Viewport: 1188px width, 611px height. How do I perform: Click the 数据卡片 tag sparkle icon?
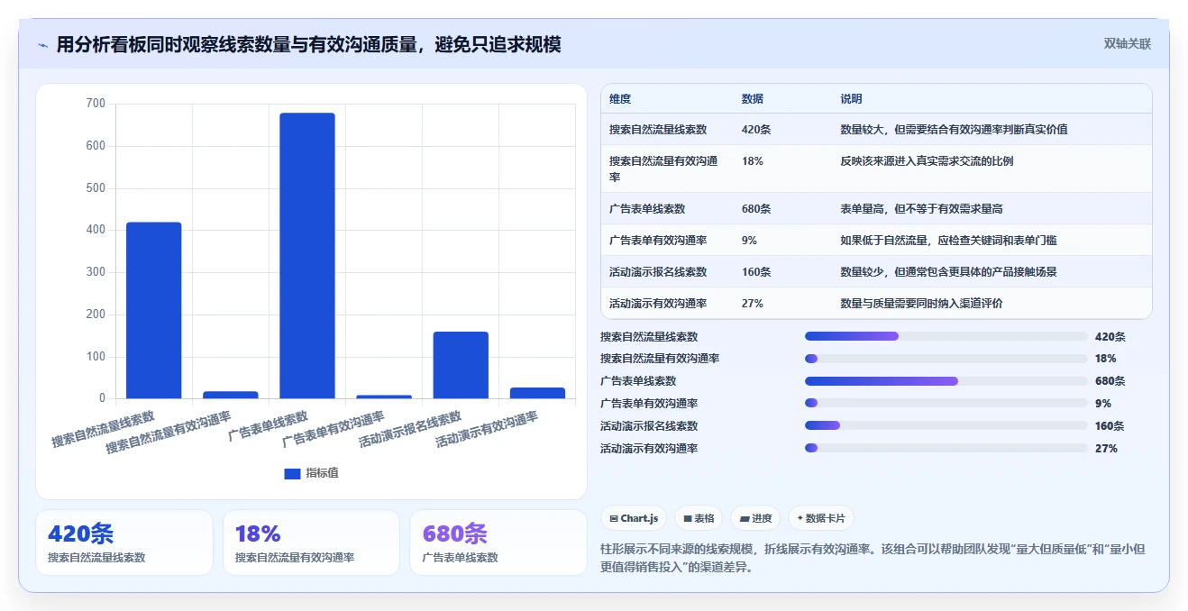[x=800, y=518]
